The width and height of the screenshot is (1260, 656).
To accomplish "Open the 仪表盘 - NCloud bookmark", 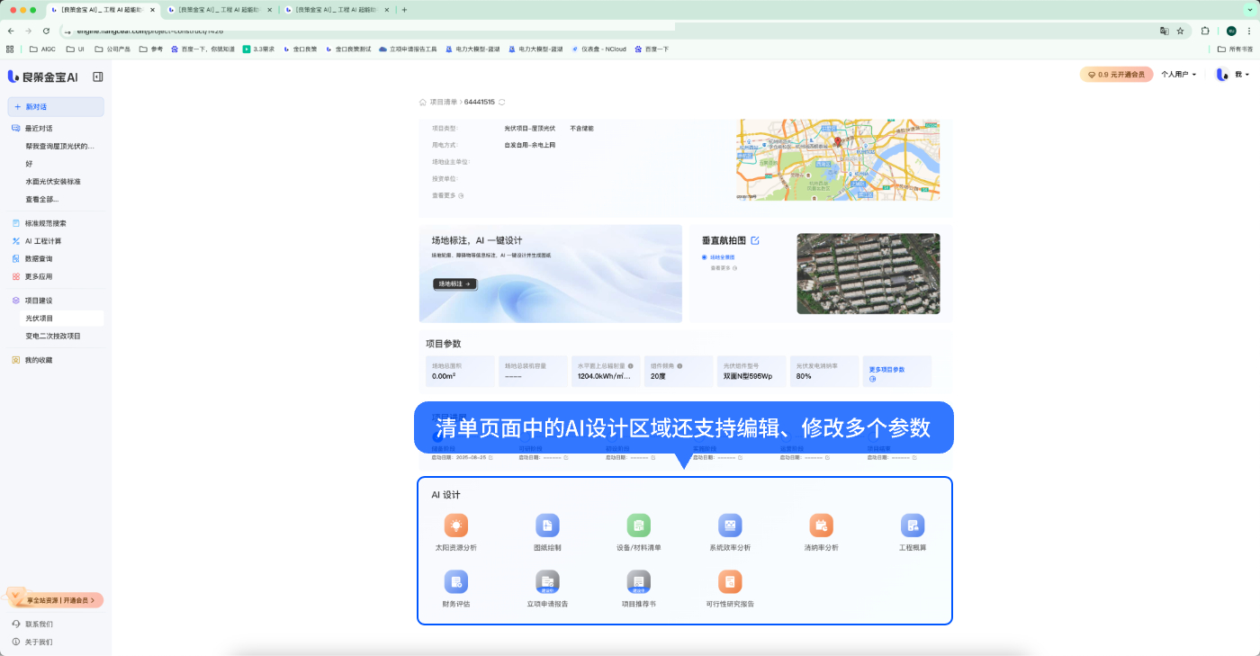I will coord(598,49).
